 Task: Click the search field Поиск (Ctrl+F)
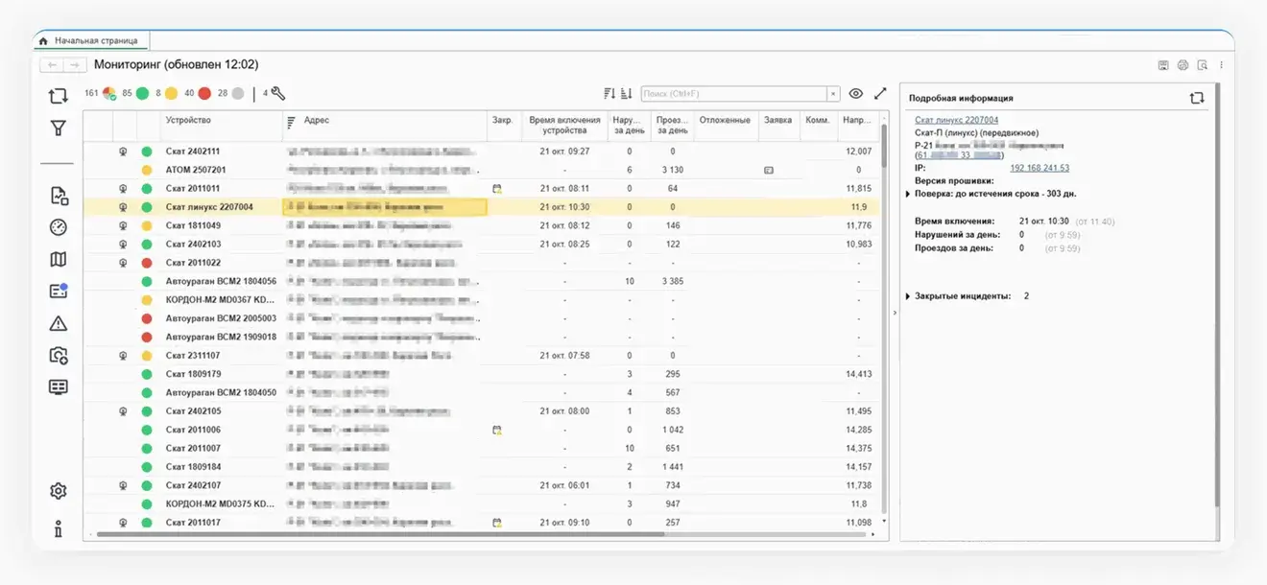734,94
